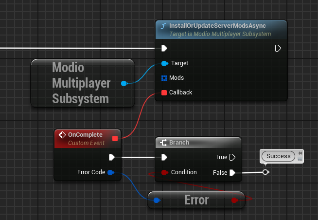
Task: Select the Mods array input pin
Action: coord(164,78)
